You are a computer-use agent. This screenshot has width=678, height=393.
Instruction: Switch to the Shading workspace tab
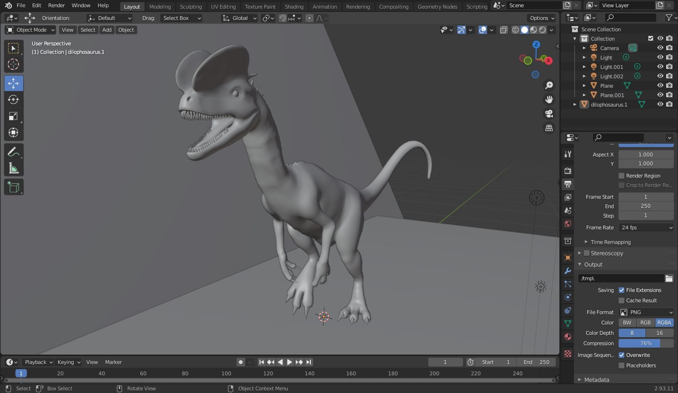(294, 7)
